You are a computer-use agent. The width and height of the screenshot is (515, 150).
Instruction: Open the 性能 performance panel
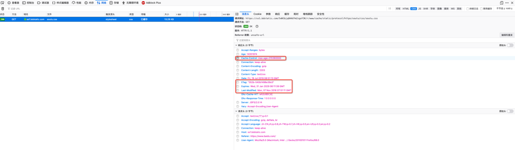point(76,2)
